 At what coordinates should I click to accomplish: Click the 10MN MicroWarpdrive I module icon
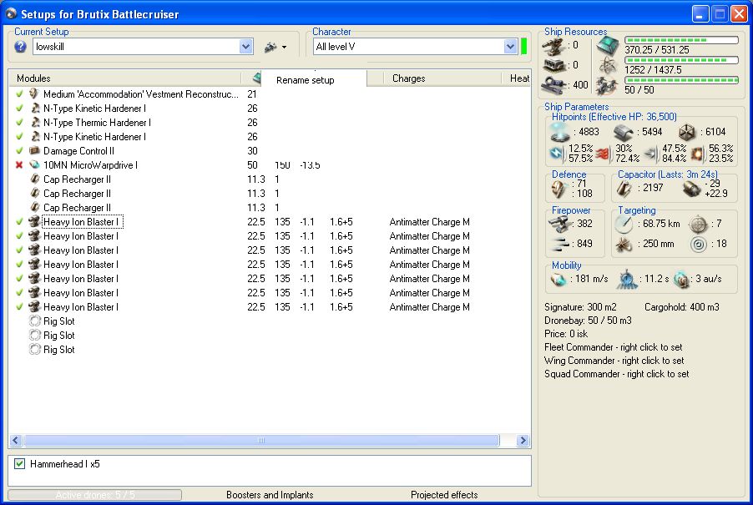(x=35, y=165)
